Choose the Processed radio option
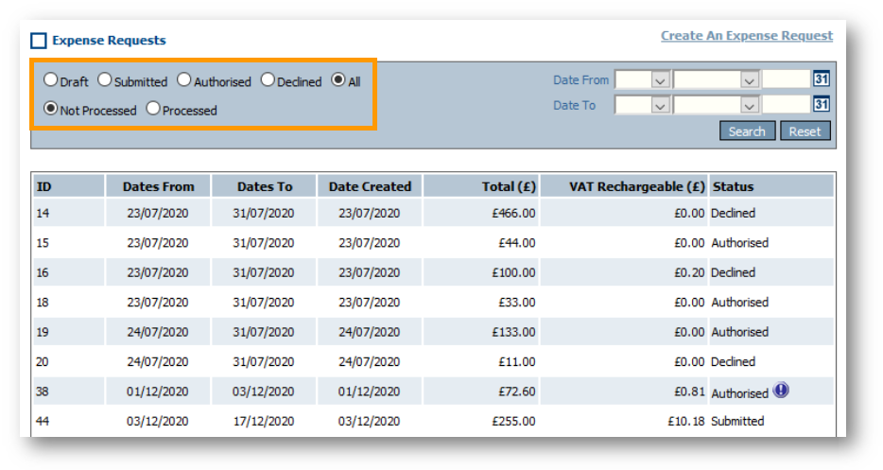The image size is (883, 470). [153, 108]
